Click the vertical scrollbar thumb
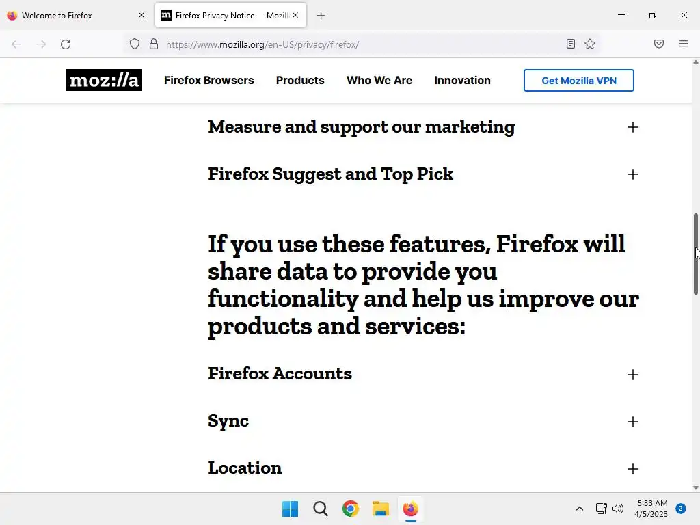Viewport: 700px width, 525px height. (695, 254)
